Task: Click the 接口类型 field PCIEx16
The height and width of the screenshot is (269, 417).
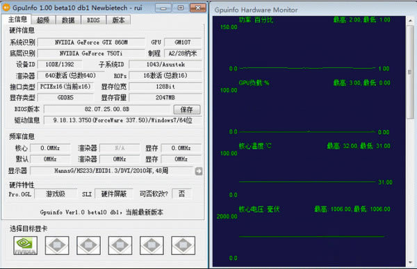Action: pyautogui.click(x=65, y=86)
